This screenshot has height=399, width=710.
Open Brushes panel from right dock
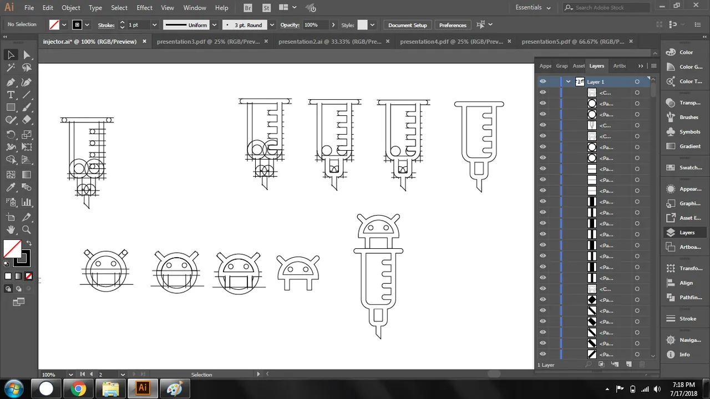684,117
